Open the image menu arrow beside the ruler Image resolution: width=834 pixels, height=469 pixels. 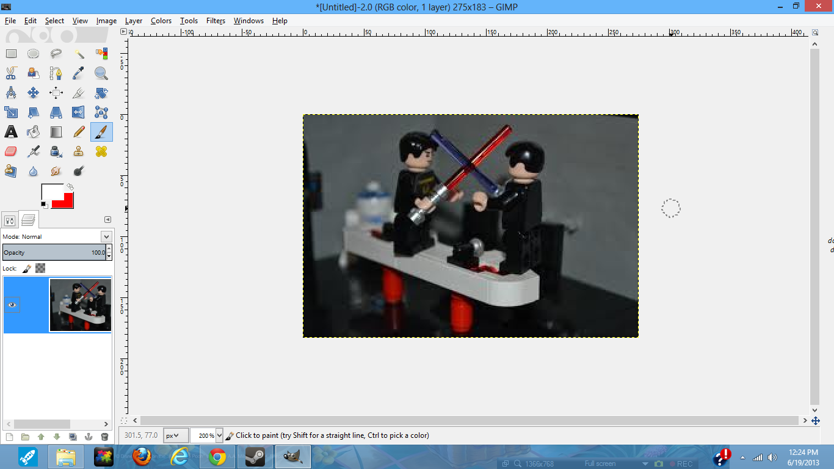(123, 32)
